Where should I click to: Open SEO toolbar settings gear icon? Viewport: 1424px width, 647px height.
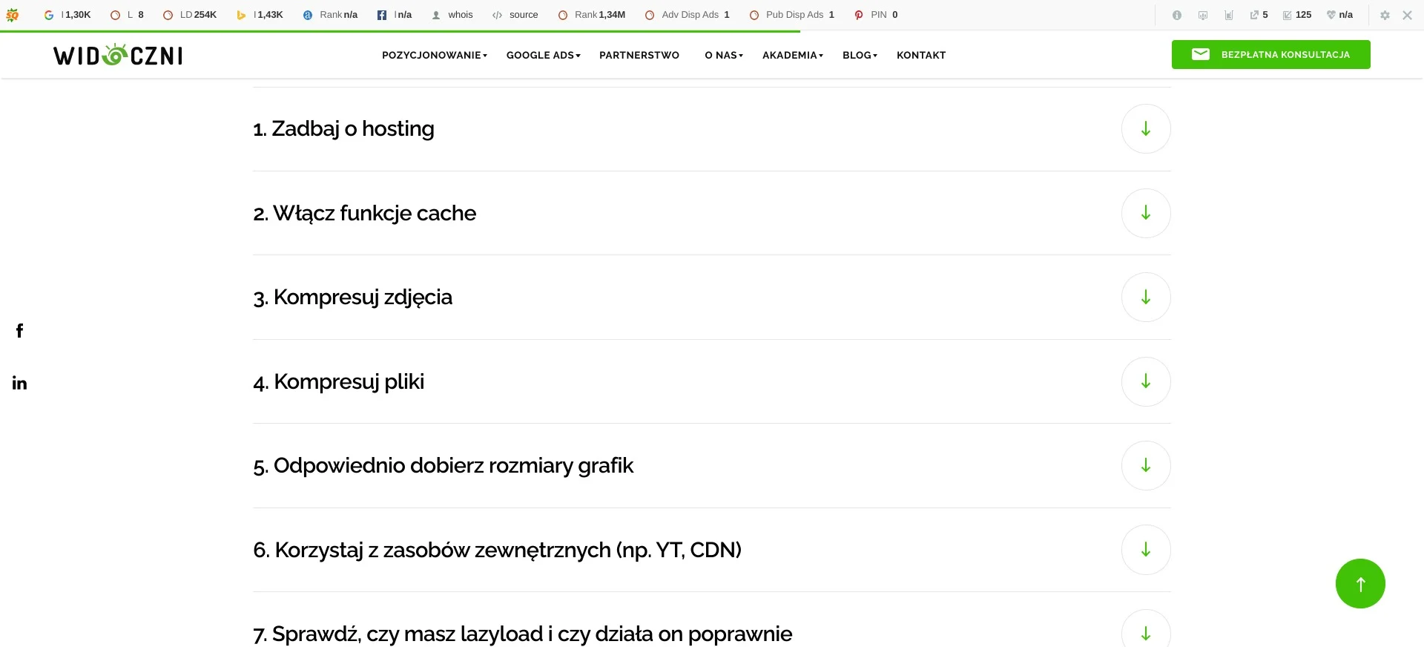pos(1385,15)
